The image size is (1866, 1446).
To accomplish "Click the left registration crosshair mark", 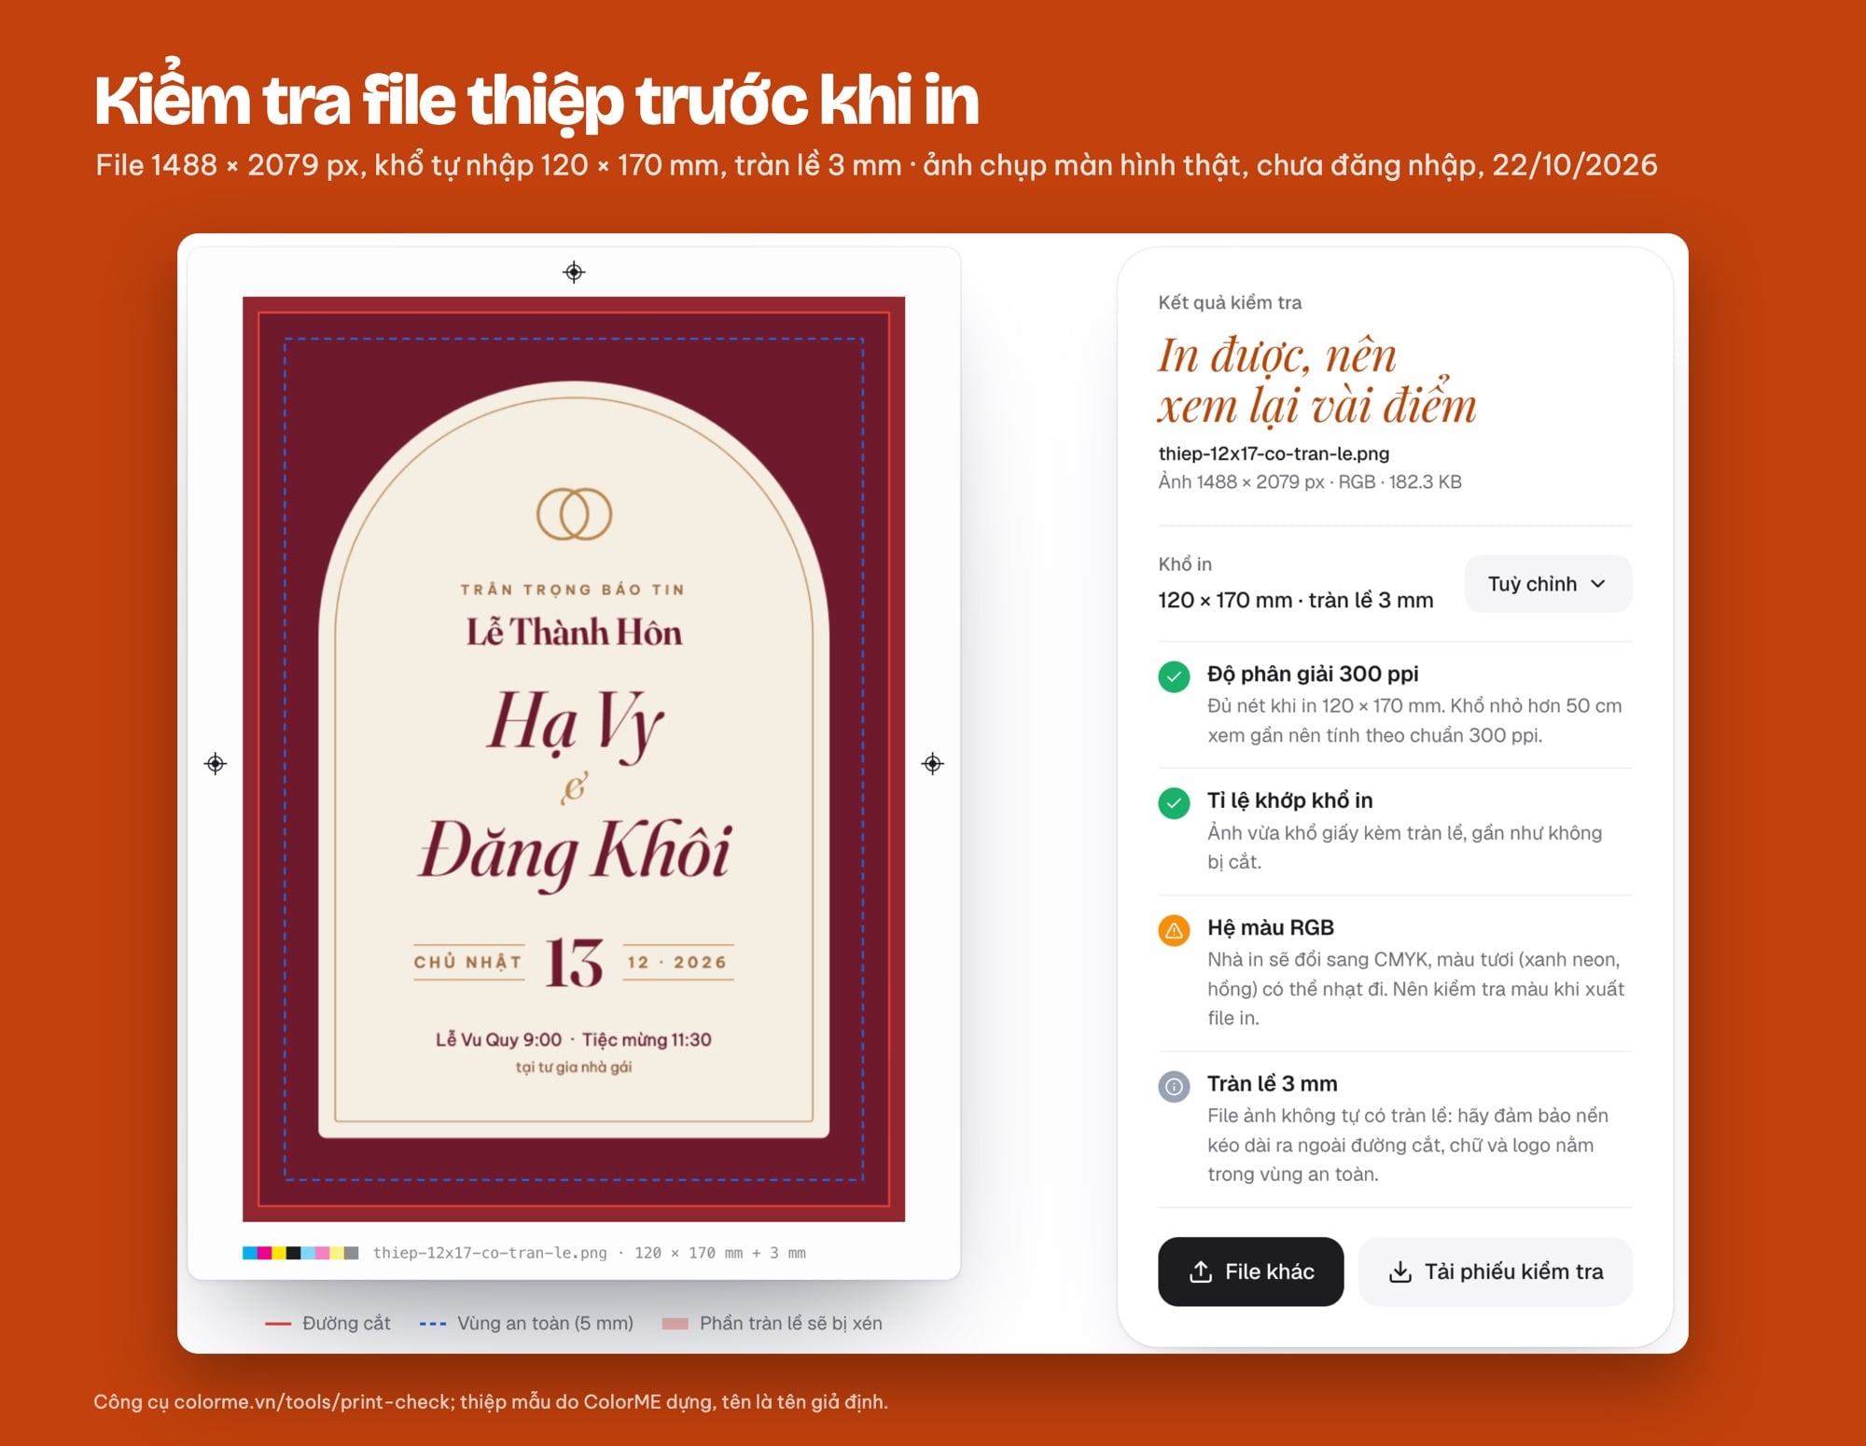I will coord(216,764).
